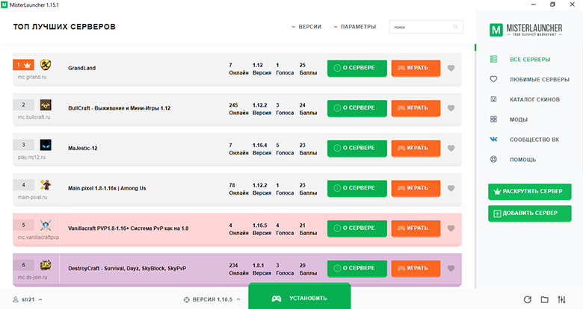Viewport: 583px width, 309px height.
Task: Click the help lifebuoy icon
Action: click(x=493, y=159)
